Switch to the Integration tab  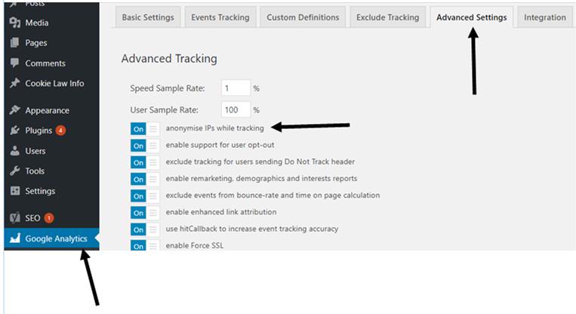(545, 17)
